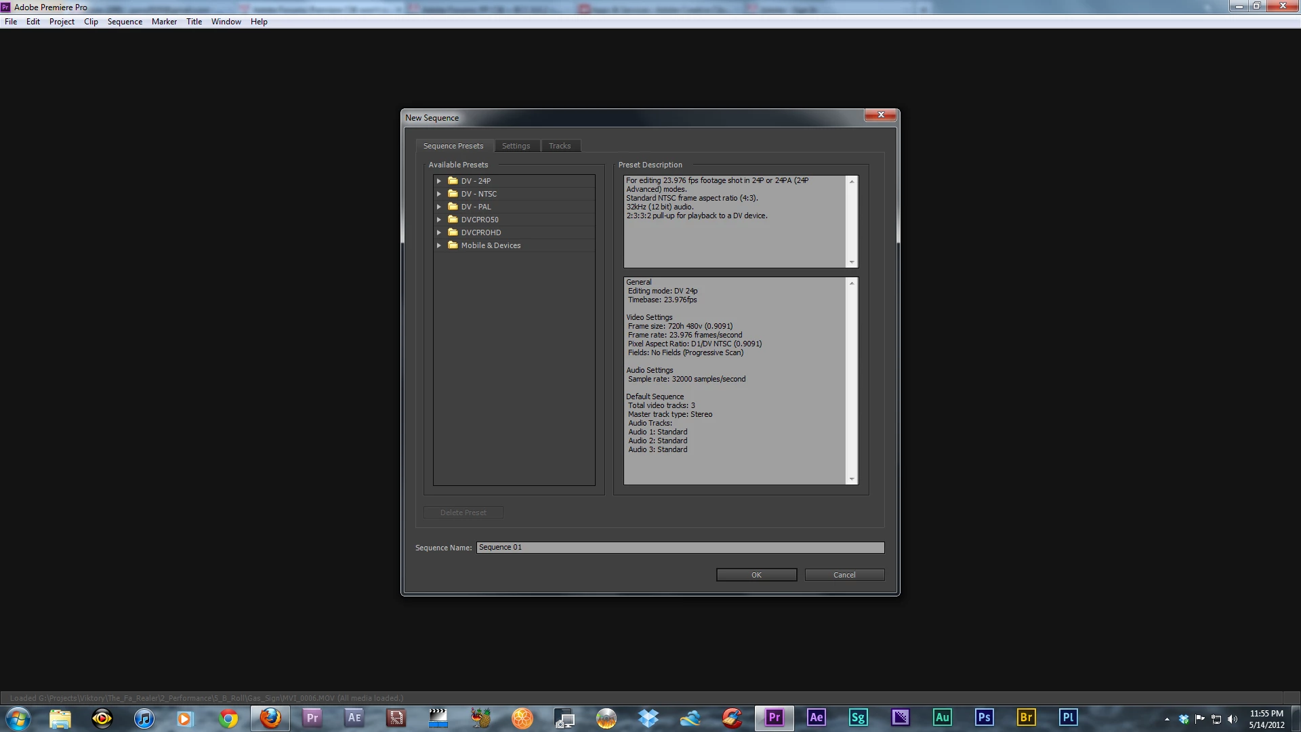The height and width of the screenshot is (732, 1301).
Task: Select the DV - PAL preset folder
Action: point(476,207)
